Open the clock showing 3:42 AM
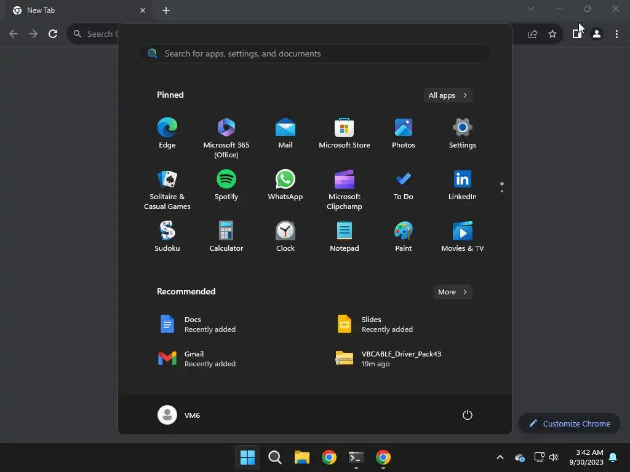The height and width of the screenshot is (472, 630). (586, 457)
